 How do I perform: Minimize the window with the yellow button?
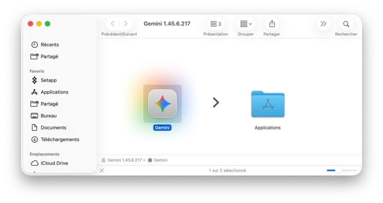click(39, 24)
